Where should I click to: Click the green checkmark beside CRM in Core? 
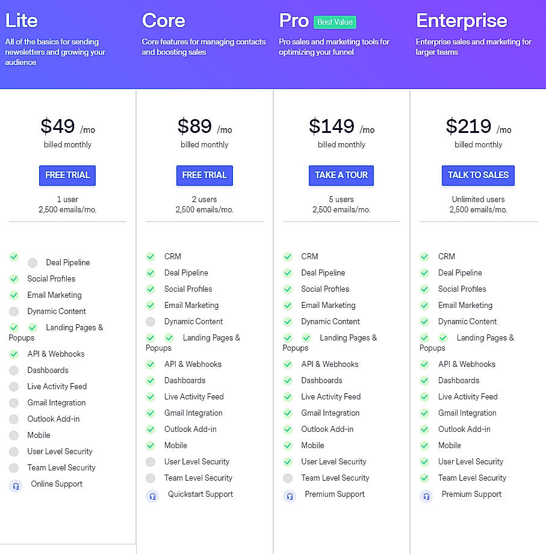150,256
